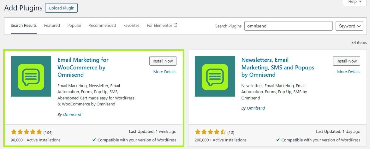
Task: Click the Newsletters, Email Marketing plugin icon
Action: (x=215, y=76)
